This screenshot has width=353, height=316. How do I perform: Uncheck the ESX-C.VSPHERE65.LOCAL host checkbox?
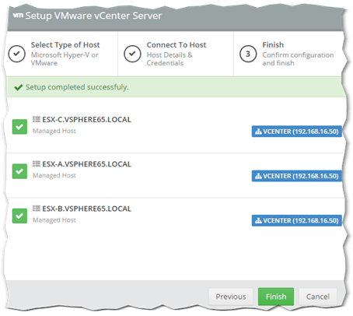tap(19, 127)
